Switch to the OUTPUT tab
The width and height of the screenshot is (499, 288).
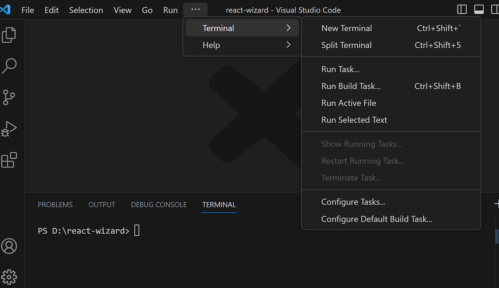[101, 204]
